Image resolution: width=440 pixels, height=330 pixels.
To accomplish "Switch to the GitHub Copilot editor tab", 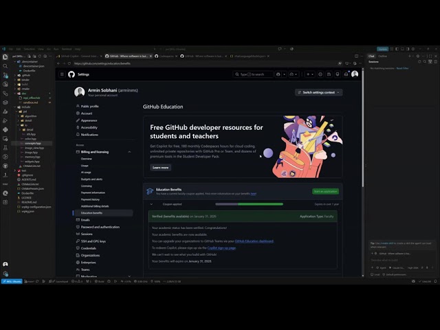I will (x=78, y=56).
